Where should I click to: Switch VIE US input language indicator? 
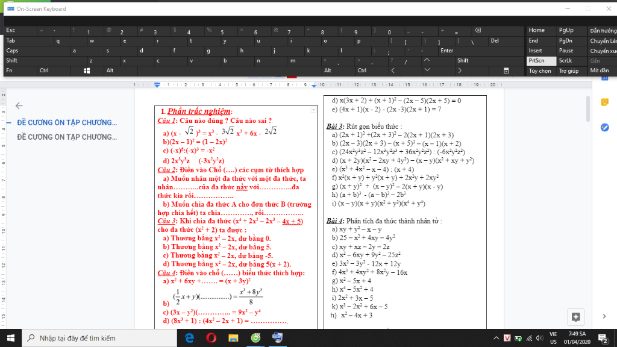click(553, 339)
